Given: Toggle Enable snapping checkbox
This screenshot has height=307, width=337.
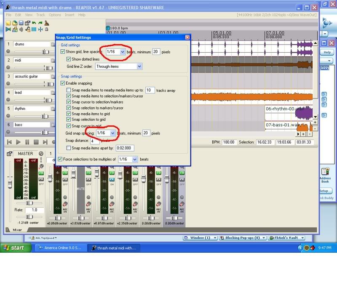Looking at the screenshot, I should 62,83.
